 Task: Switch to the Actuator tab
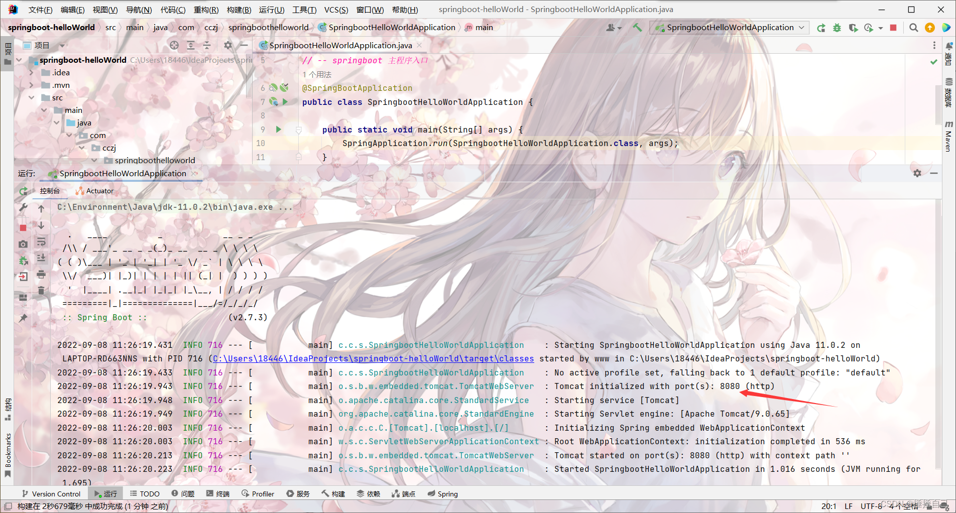(95, 191)
